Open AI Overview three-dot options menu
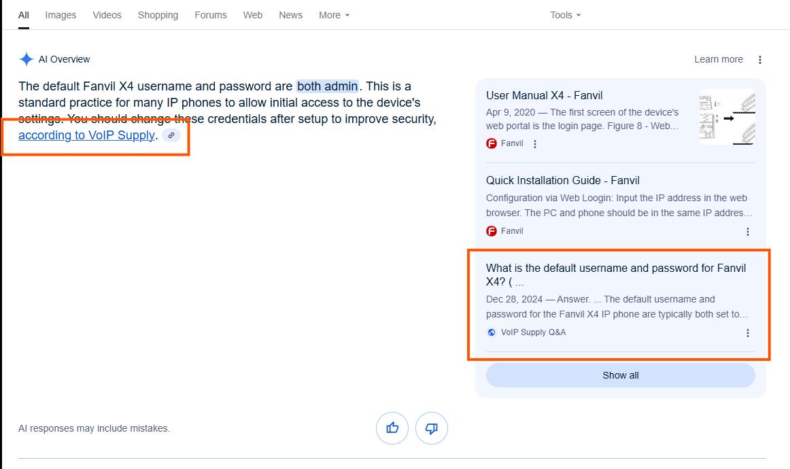The width and height of the screenshot is (790, 469). (760, 59)
